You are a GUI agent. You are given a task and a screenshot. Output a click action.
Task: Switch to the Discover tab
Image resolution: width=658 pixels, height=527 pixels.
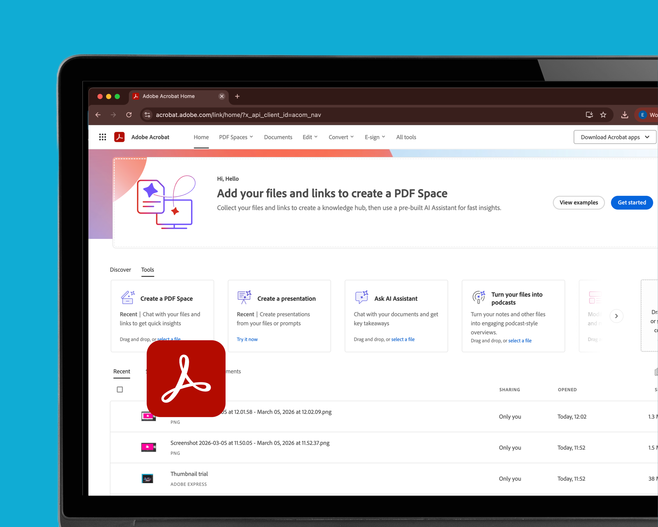[120, 270]
